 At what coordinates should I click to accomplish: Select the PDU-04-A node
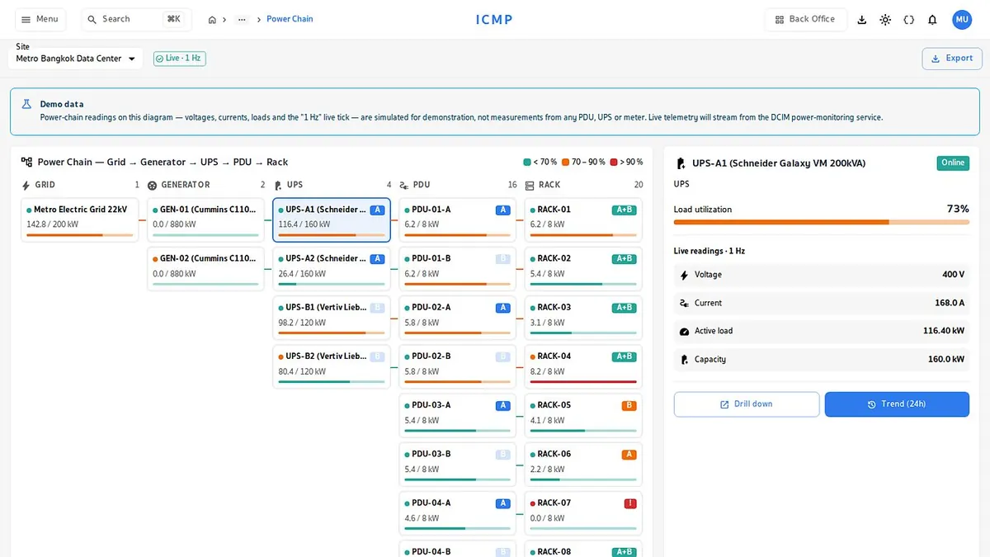coord(457,513)
